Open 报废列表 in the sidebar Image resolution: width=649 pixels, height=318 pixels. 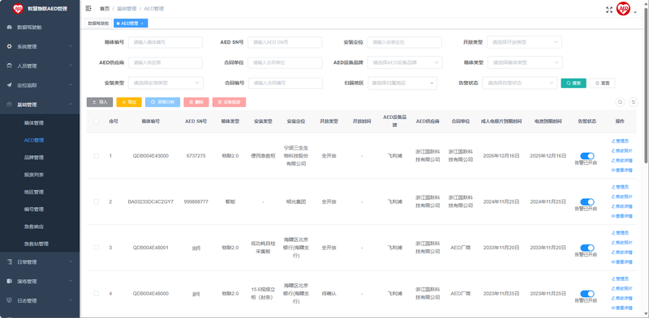click(40, 175)
